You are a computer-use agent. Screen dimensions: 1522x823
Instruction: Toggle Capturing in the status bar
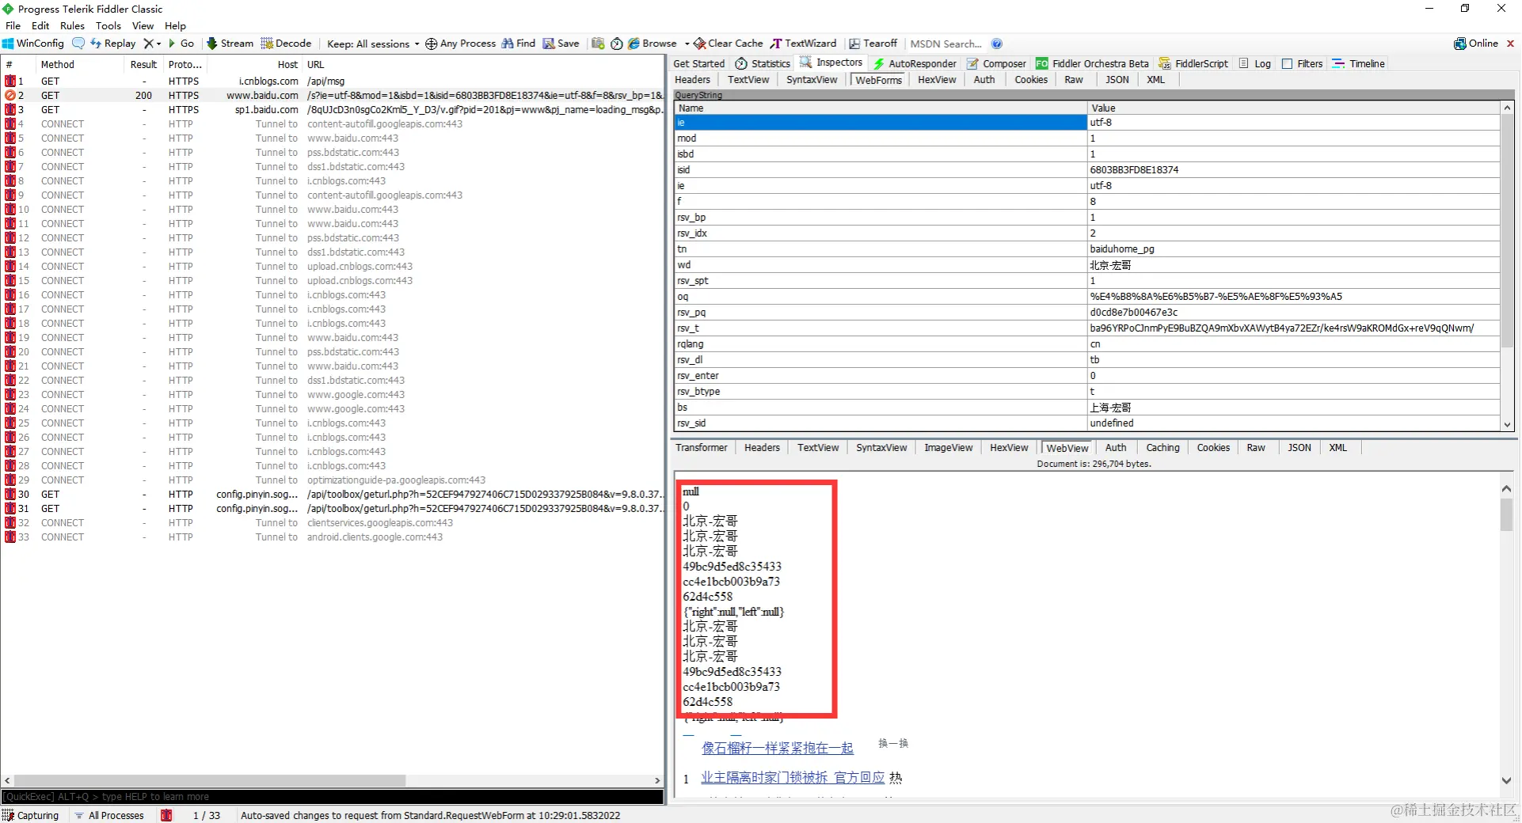pyautogui.click(x=31, y=815)
